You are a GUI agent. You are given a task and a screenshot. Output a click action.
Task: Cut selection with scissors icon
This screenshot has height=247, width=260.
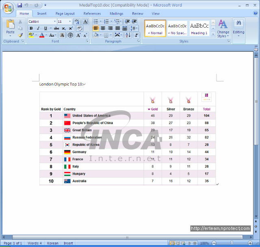click(20, 22)
